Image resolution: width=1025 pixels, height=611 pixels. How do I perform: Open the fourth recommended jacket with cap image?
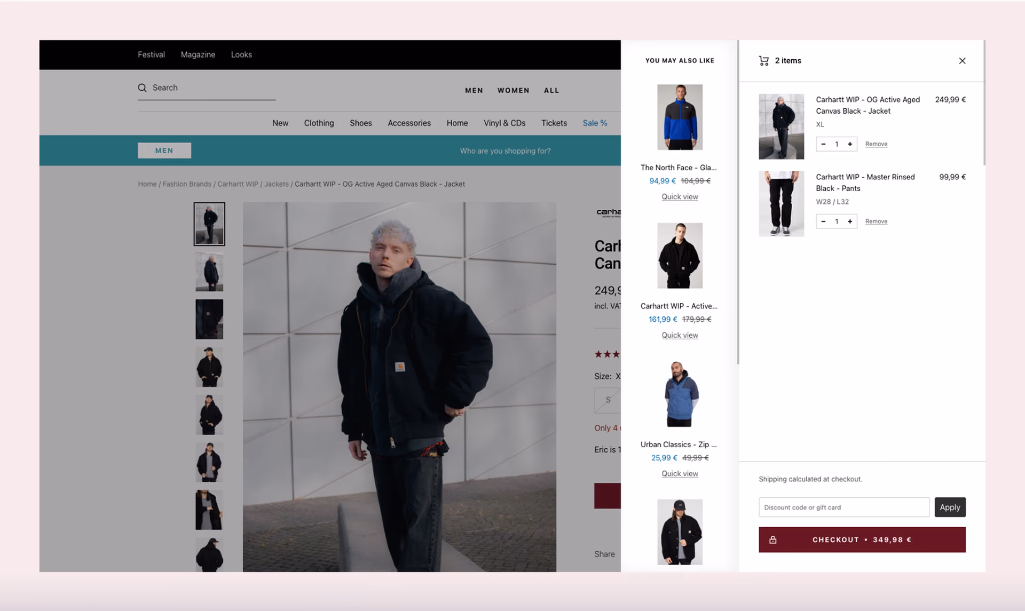pos(680,532)
